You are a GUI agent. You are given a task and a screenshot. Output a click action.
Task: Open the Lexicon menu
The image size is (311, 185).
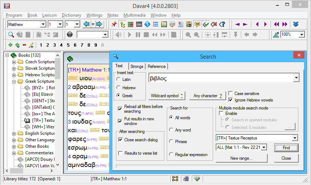(49, 15)
